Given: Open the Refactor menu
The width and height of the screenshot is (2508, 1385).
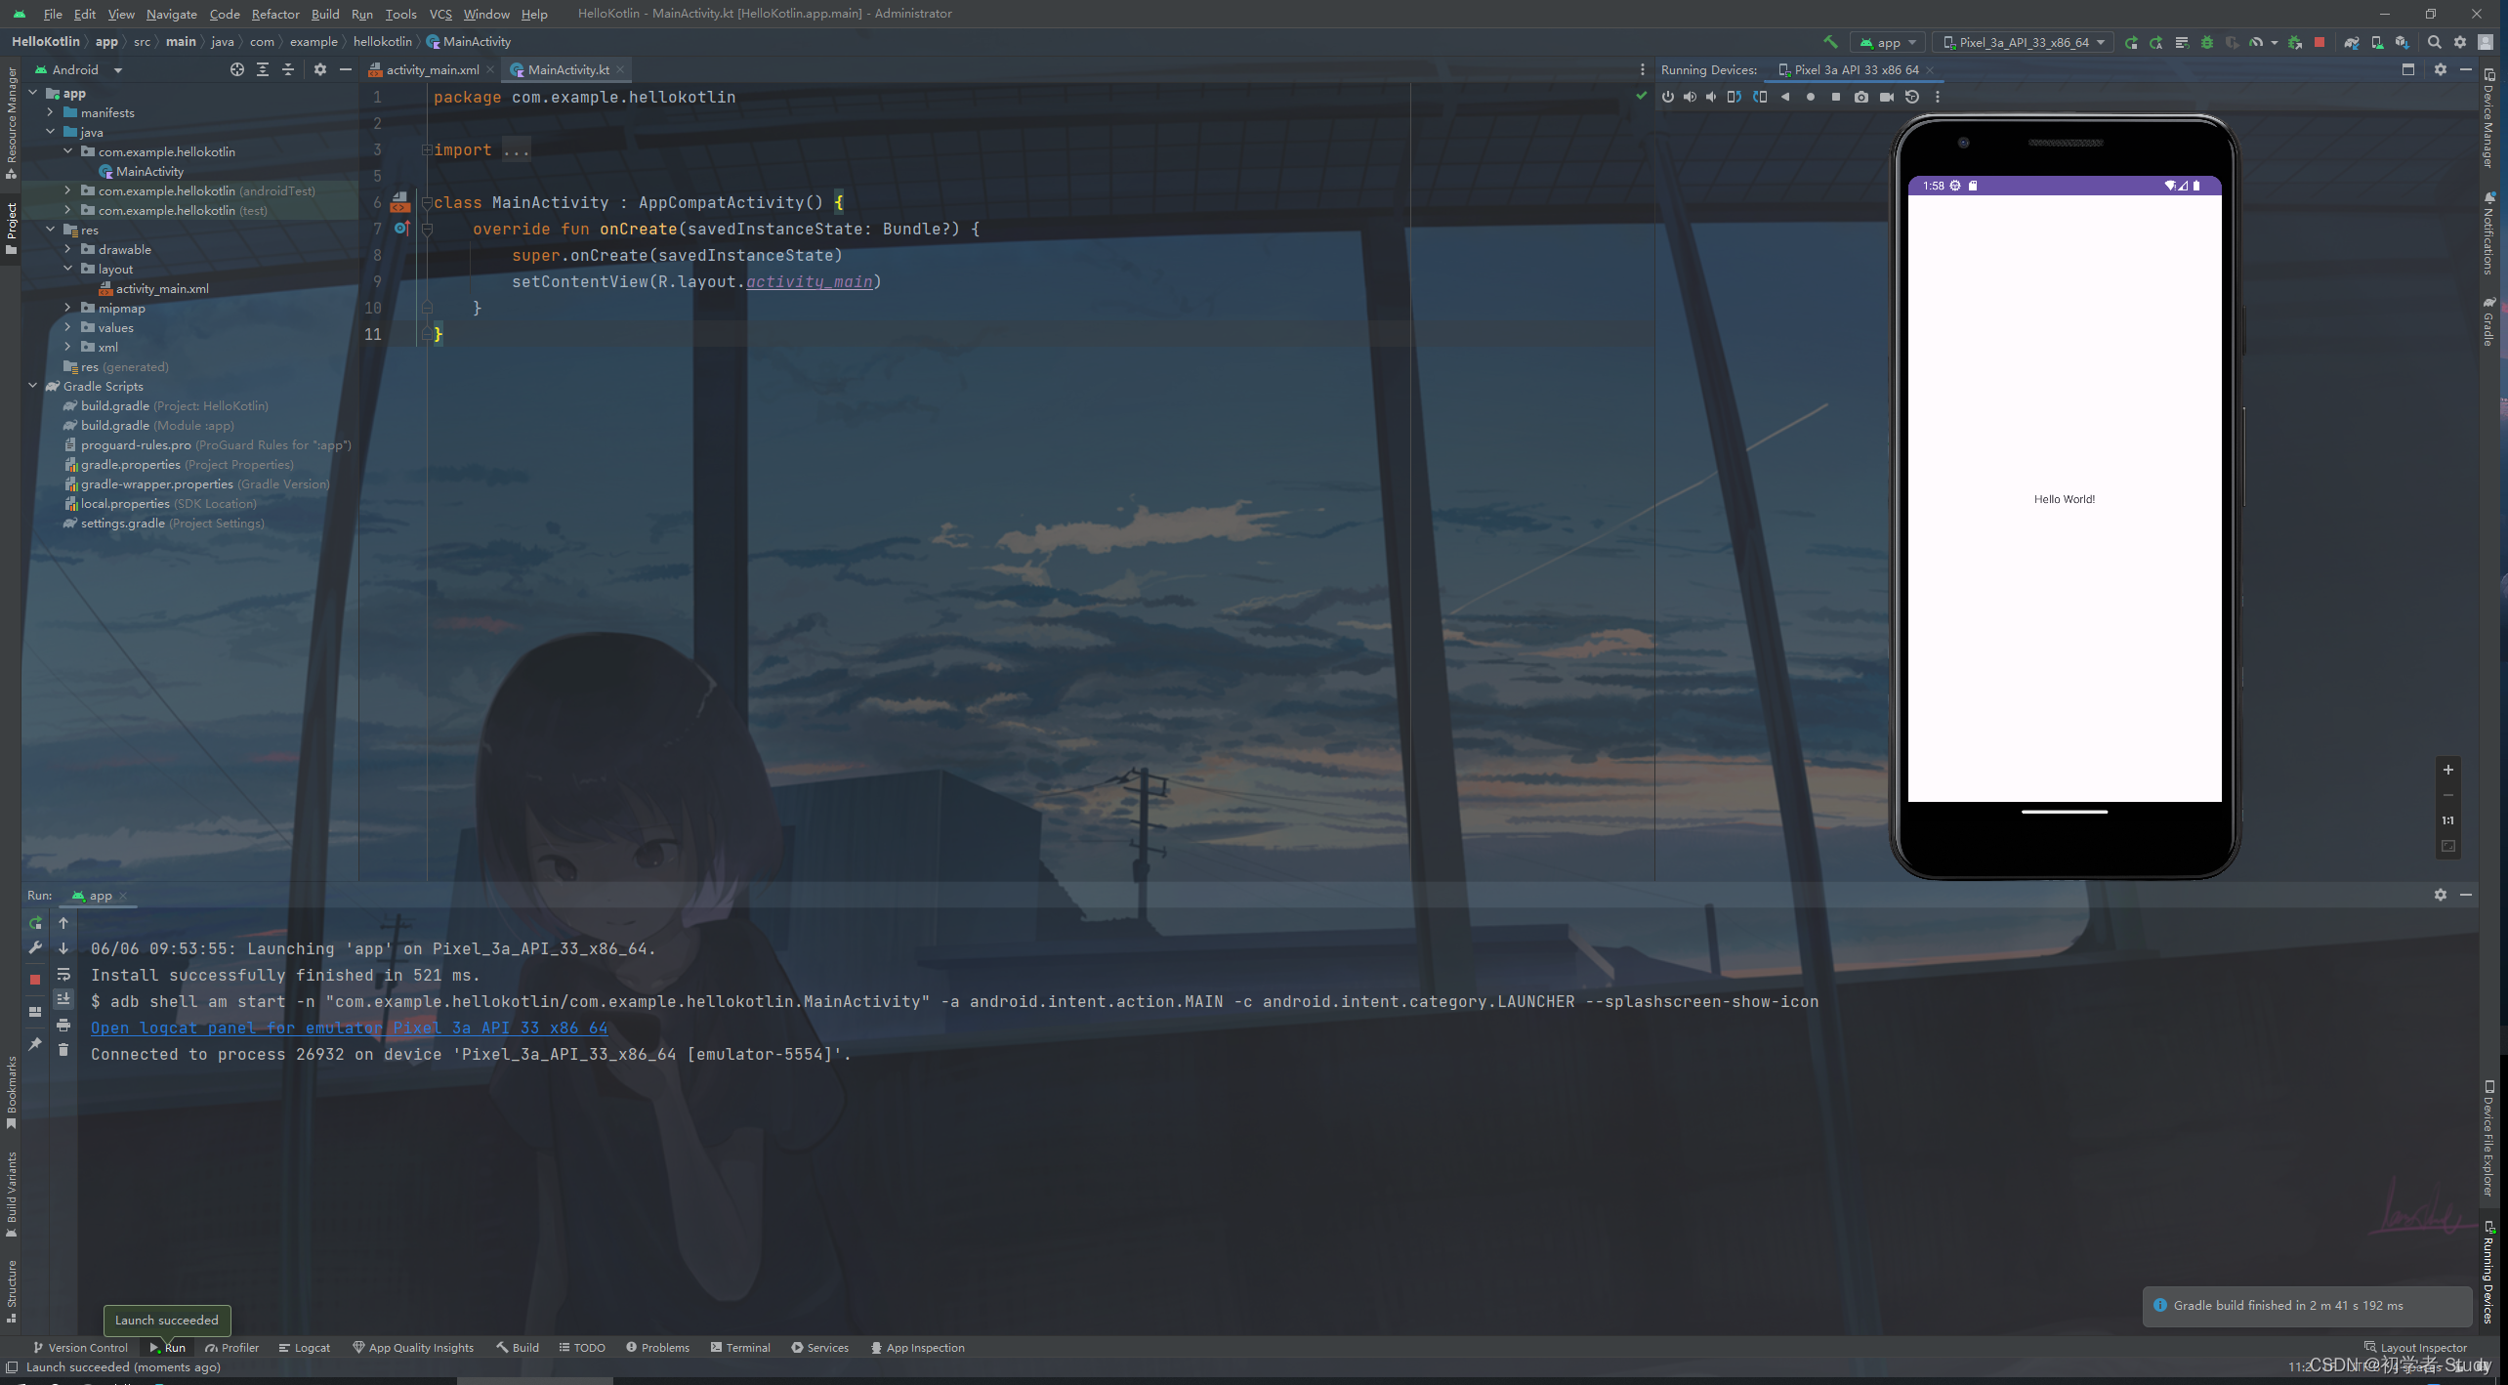Looking at the screenshot, I should tap(275, 14).
